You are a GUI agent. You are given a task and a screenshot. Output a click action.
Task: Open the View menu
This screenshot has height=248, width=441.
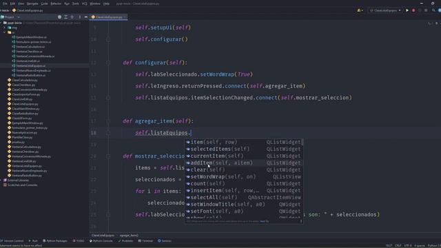click(21, 3)
